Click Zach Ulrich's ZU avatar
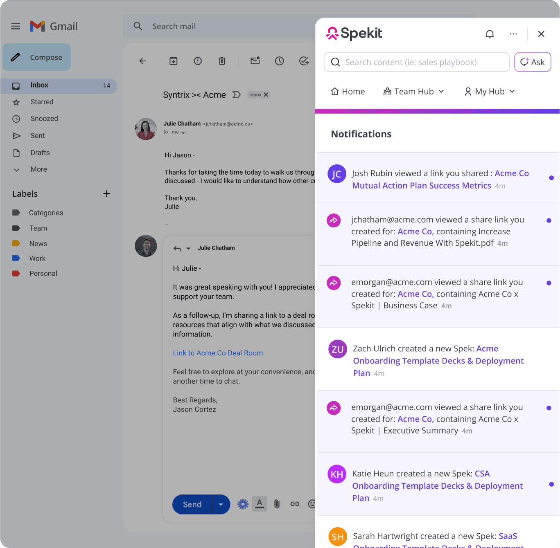The image size is (560, 548). click(x=338, y=349)
